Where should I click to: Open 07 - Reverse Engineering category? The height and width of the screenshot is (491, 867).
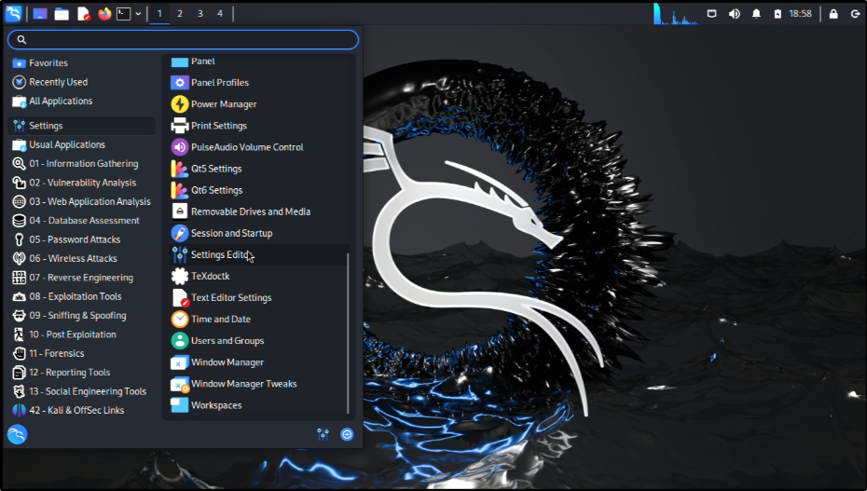pos(81,278)
